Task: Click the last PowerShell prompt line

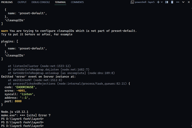Action: 23,126
